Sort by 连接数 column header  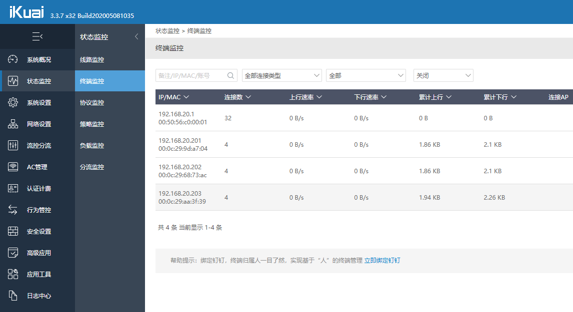point(237,97)
